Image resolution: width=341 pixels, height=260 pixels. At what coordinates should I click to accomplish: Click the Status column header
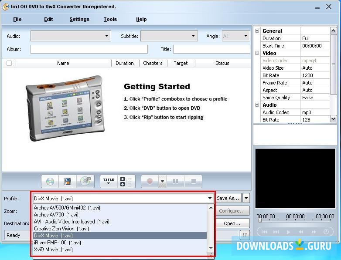tap(222, 63)
